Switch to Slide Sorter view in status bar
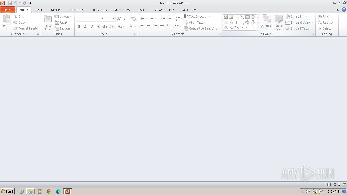 pyautogui.click(x=334, y=184)
